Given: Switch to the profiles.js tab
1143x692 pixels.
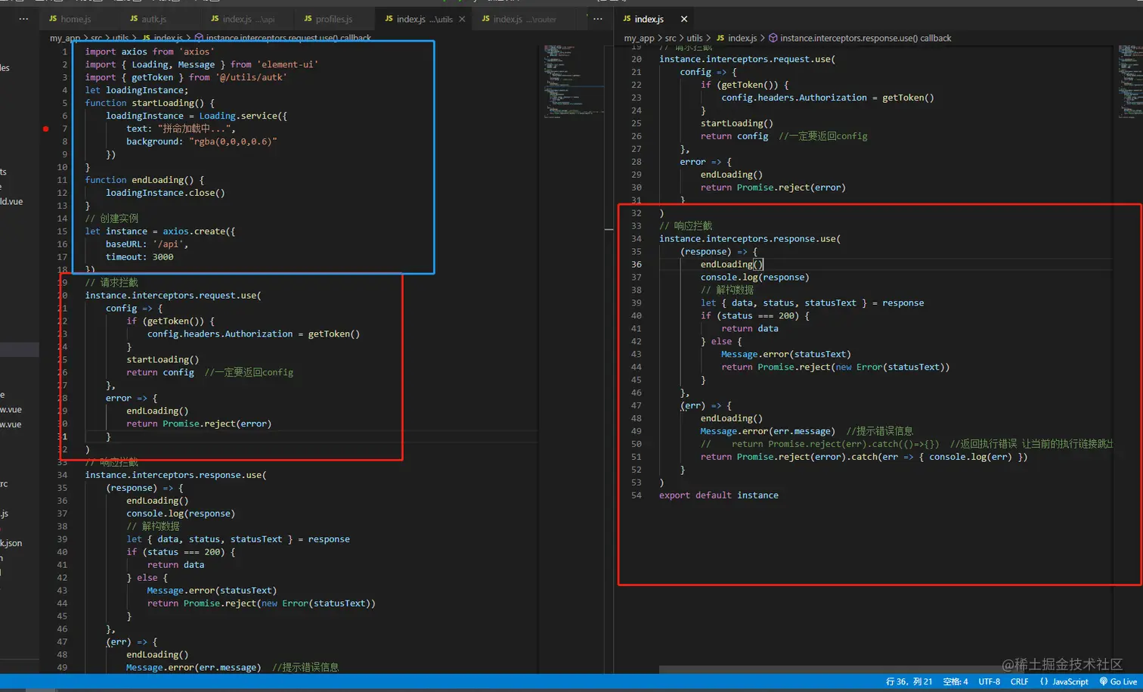Looking at the screenshot, I should [333, 19].
